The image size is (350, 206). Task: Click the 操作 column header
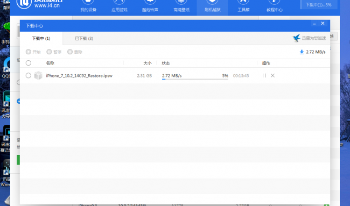click(266, 63)
